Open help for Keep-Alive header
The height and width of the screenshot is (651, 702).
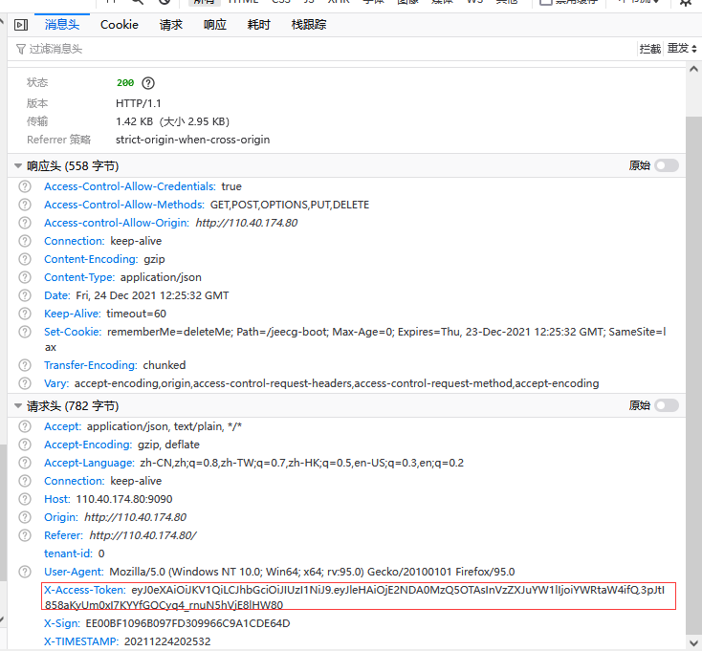[x=25, y=314]
